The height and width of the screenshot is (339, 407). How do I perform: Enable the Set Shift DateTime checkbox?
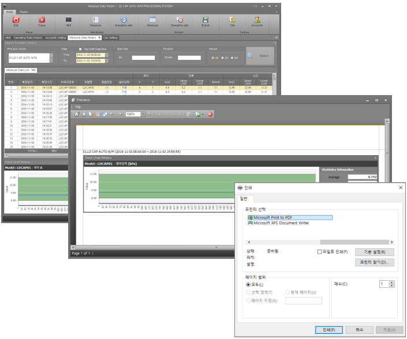(80, 49)
